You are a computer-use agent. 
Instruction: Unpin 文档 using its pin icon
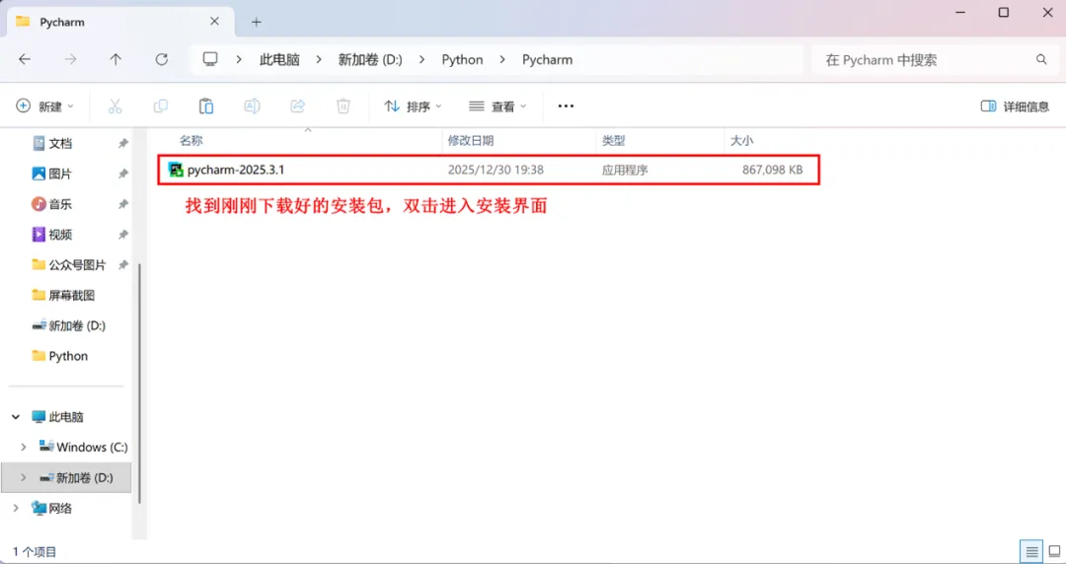pos(123,143)
